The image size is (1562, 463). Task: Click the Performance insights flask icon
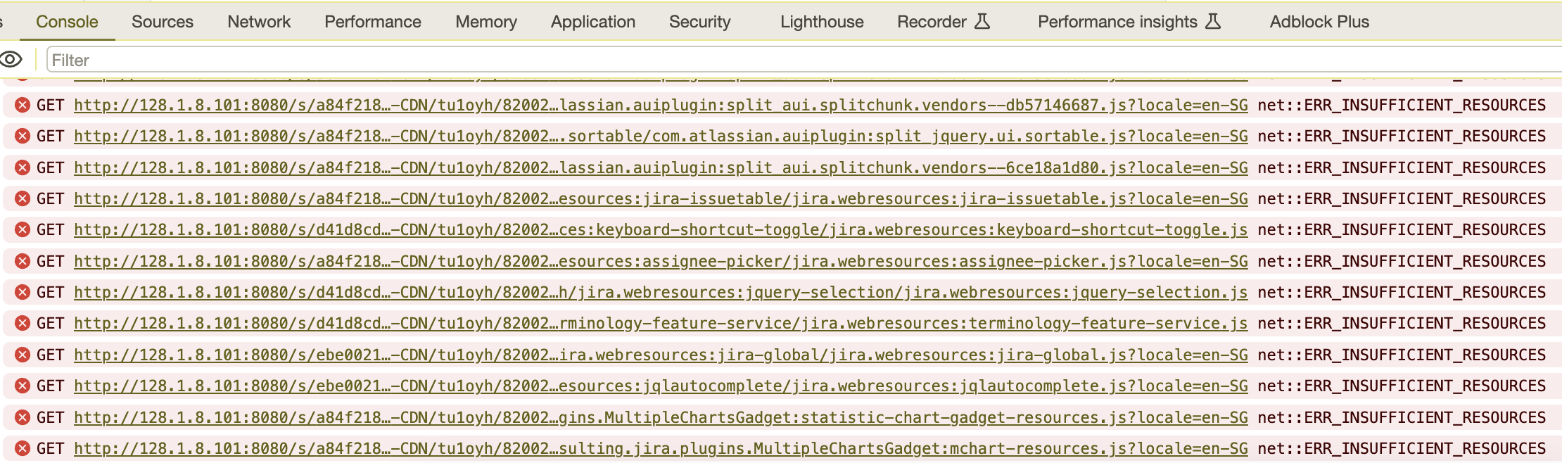(1212, 22)
